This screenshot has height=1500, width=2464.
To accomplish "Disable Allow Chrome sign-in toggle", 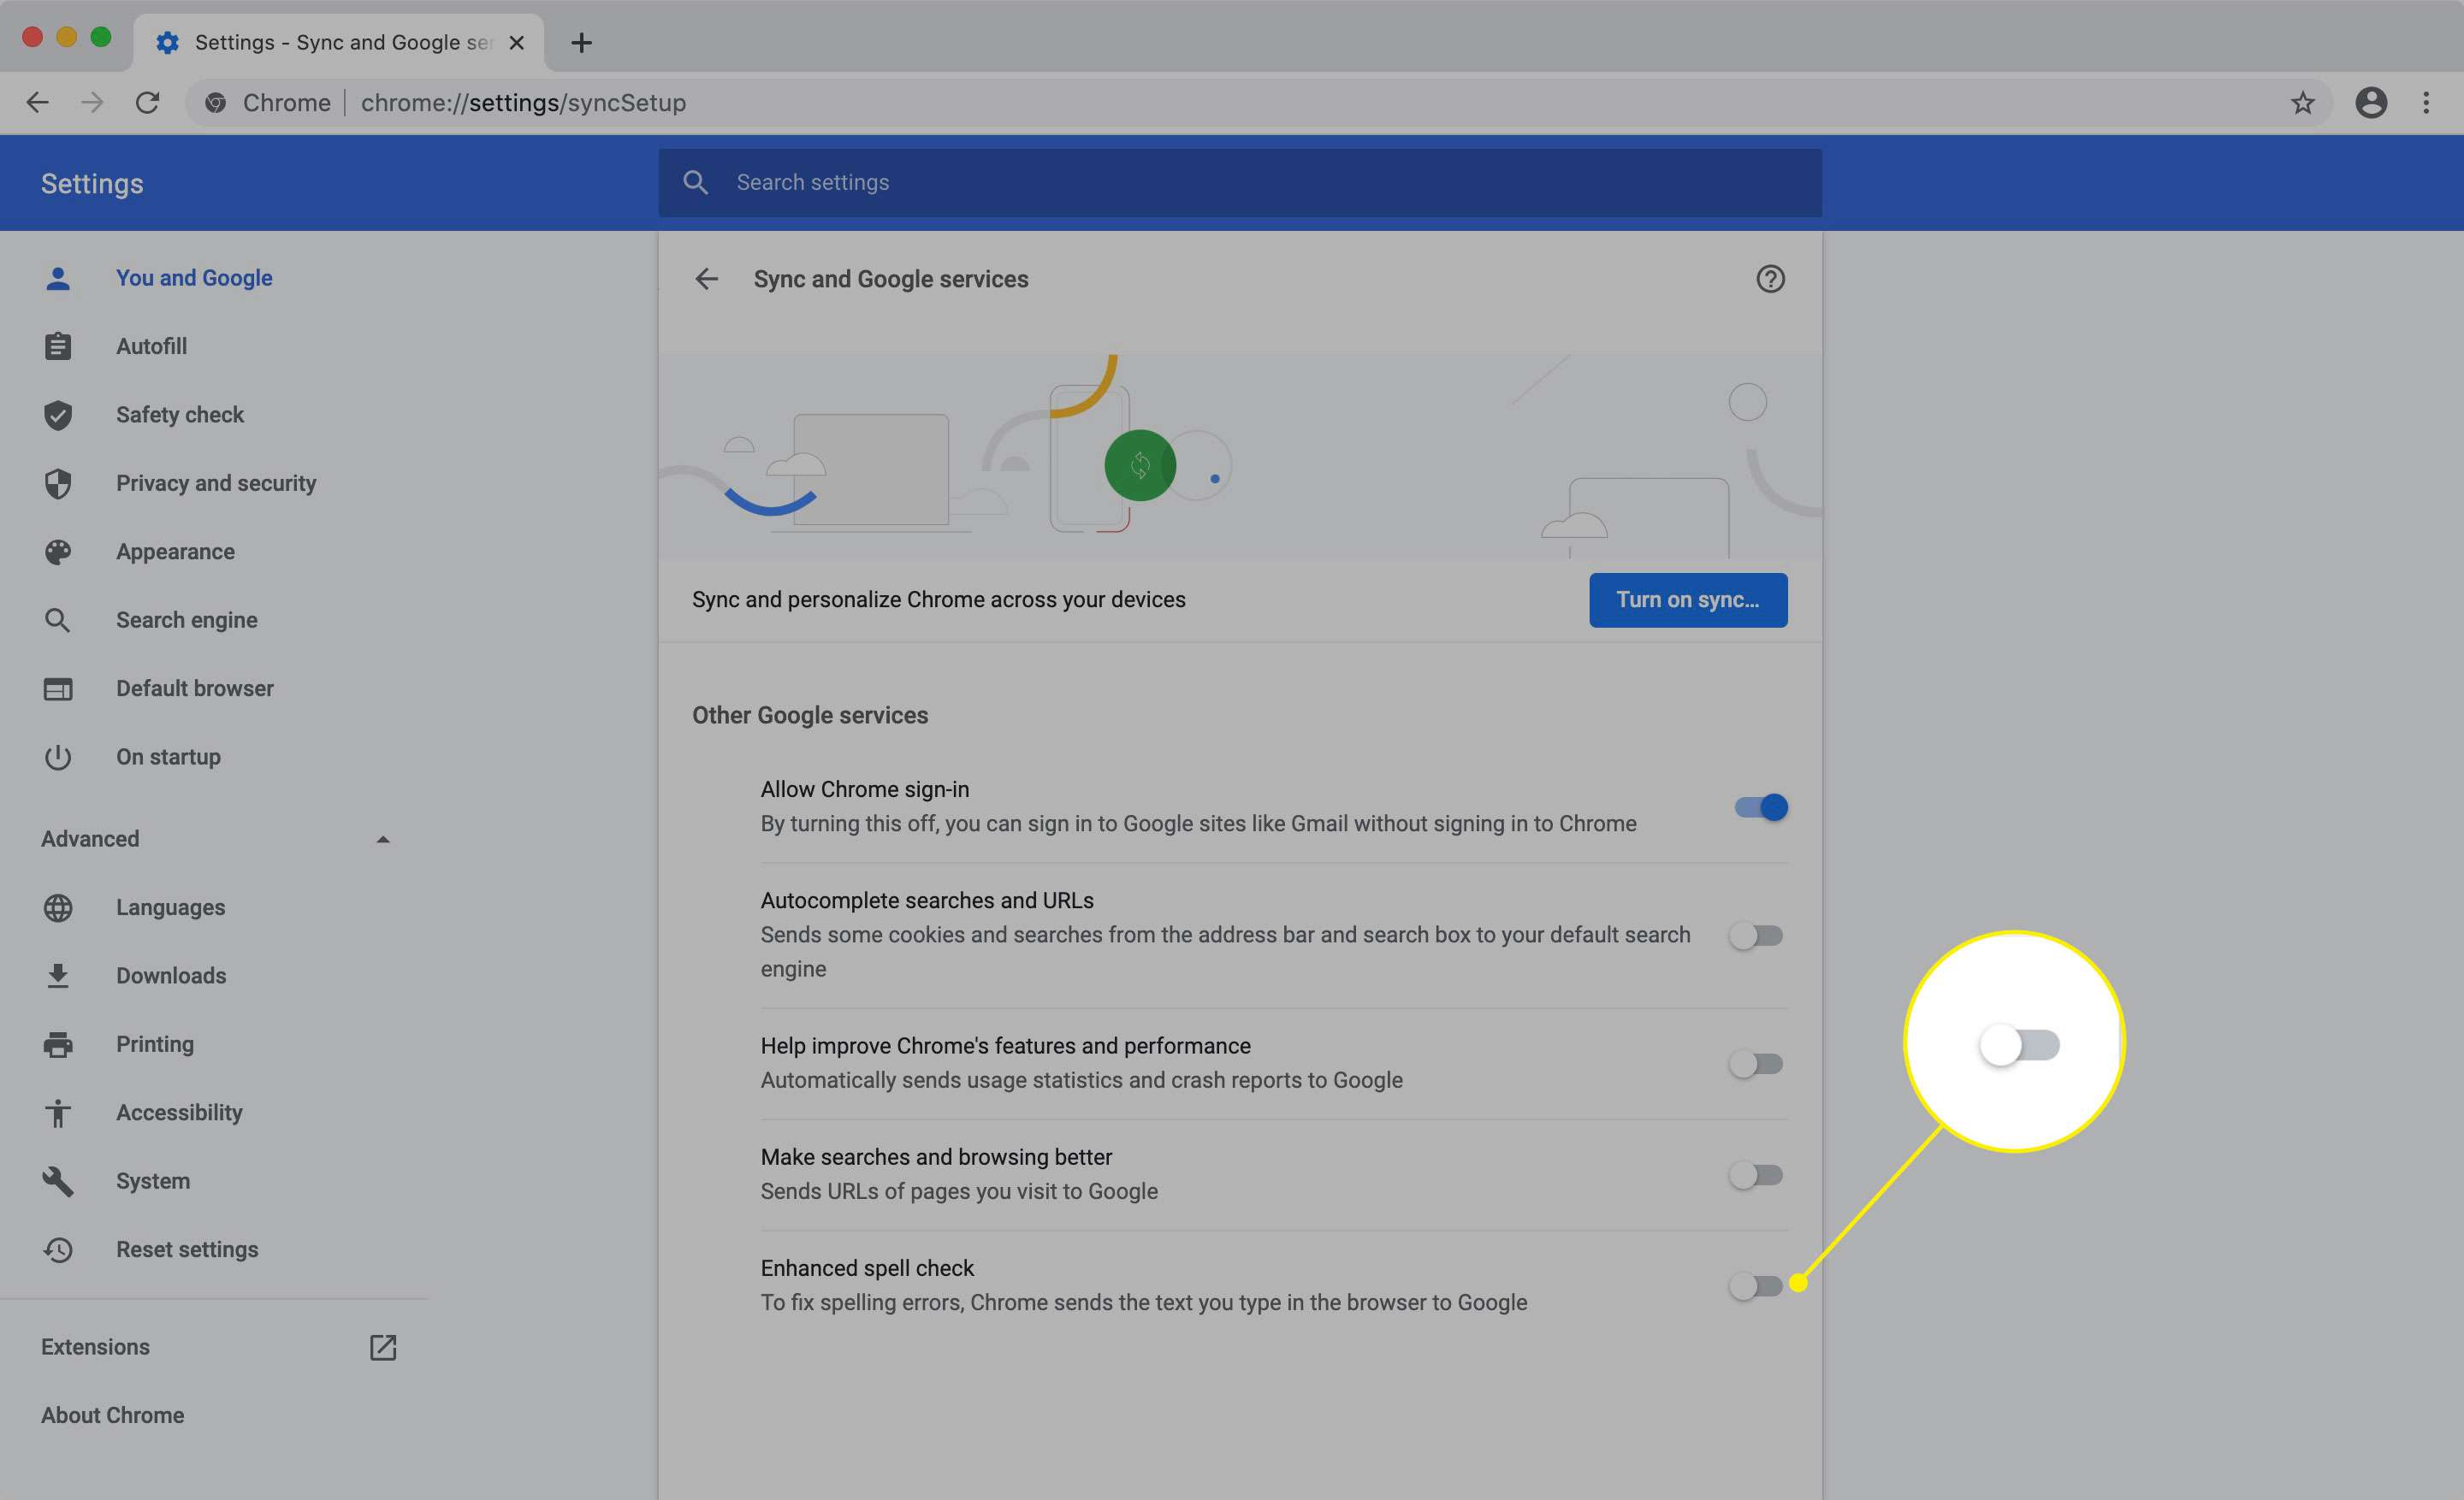I will point(1760,806).
